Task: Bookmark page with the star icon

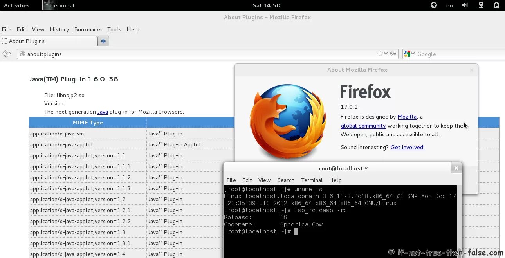Action: coord(380,54)
